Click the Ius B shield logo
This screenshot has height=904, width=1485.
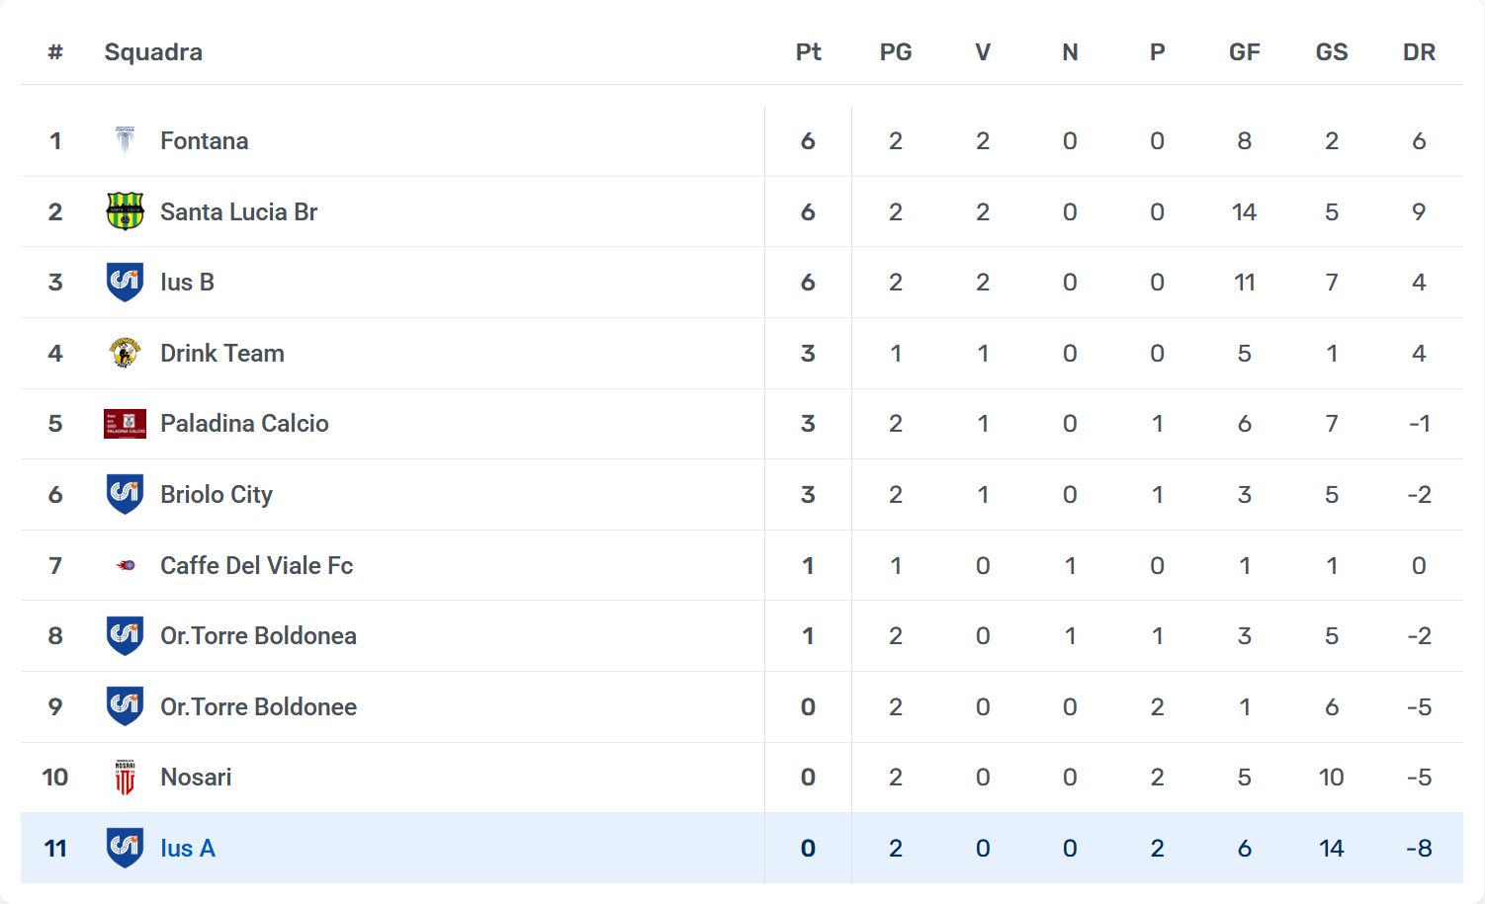[x=125, y=282]
